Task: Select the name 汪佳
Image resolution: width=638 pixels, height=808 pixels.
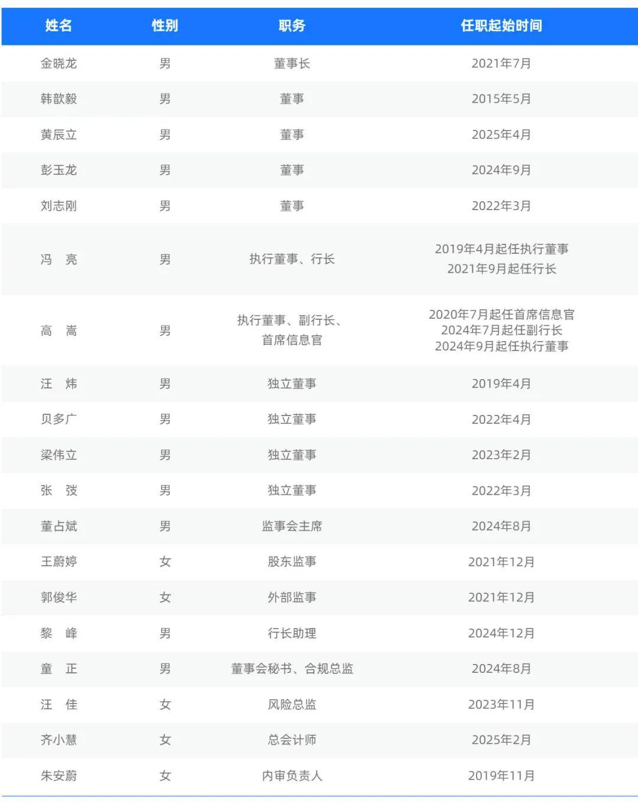Action: [58, 704]
